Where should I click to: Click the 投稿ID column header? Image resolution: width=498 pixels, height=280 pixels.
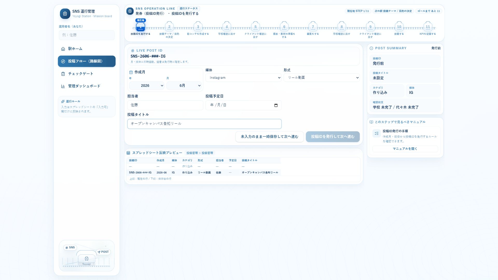coord(133,160)
